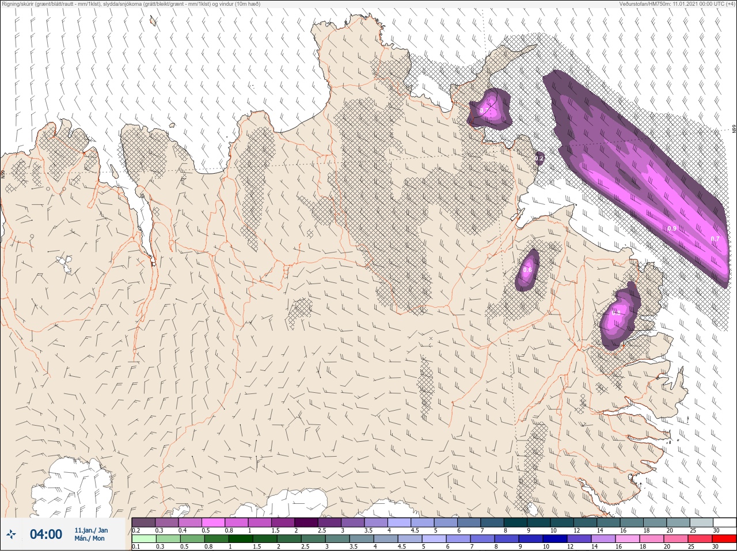This screenshot has width=737, height=551.
Task: Pick the darkest purple swatch at 2 in the top legend
Action: [306, 522]
